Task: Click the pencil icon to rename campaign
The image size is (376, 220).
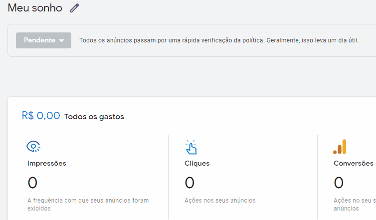Action: pyautogui.click(x=74, y=8)
